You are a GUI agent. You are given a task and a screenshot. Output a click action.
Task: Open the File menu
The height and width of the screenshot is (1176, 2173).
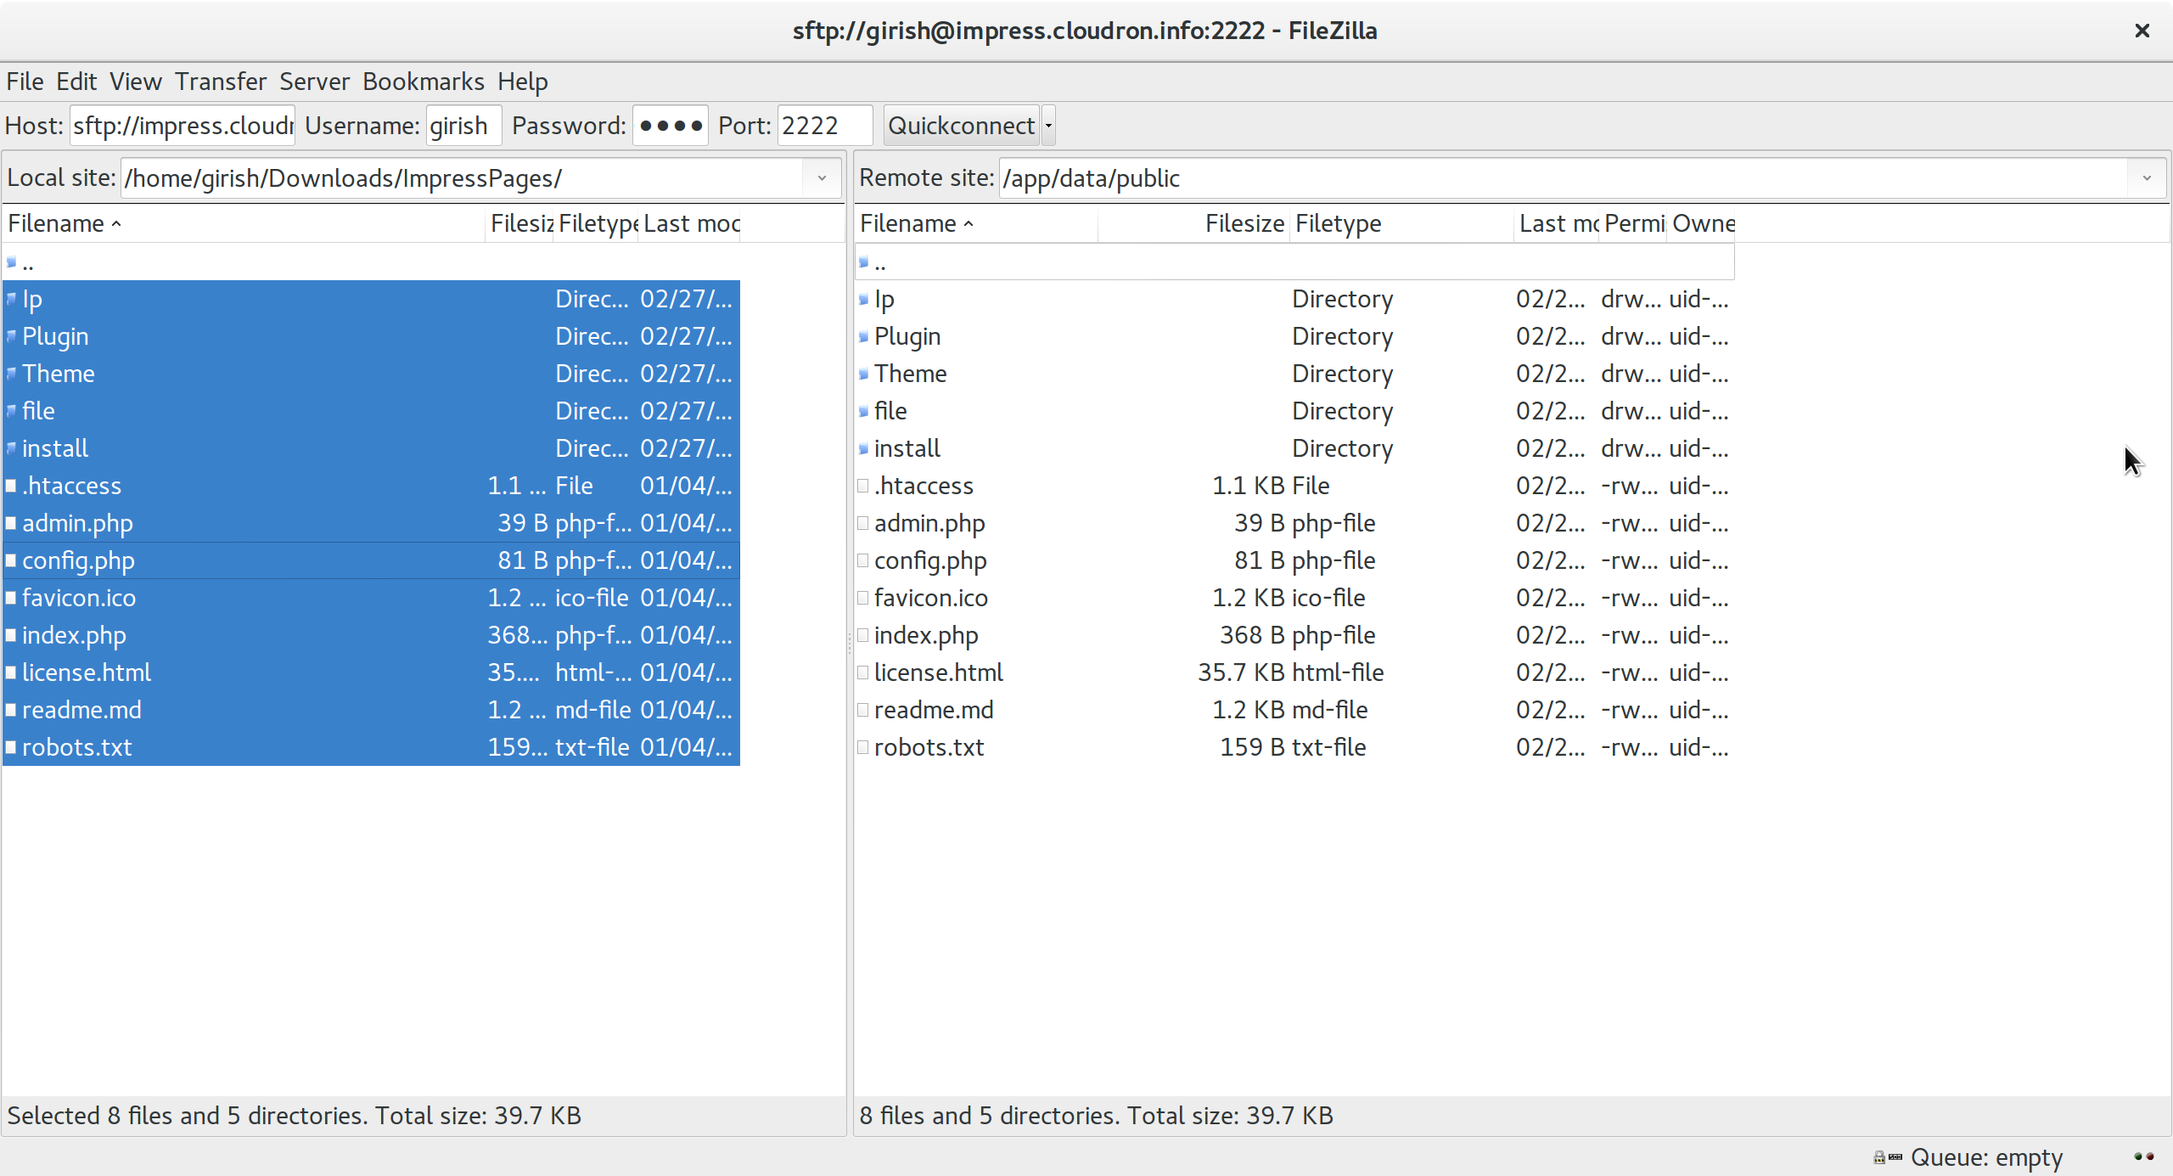click(23, 82)
